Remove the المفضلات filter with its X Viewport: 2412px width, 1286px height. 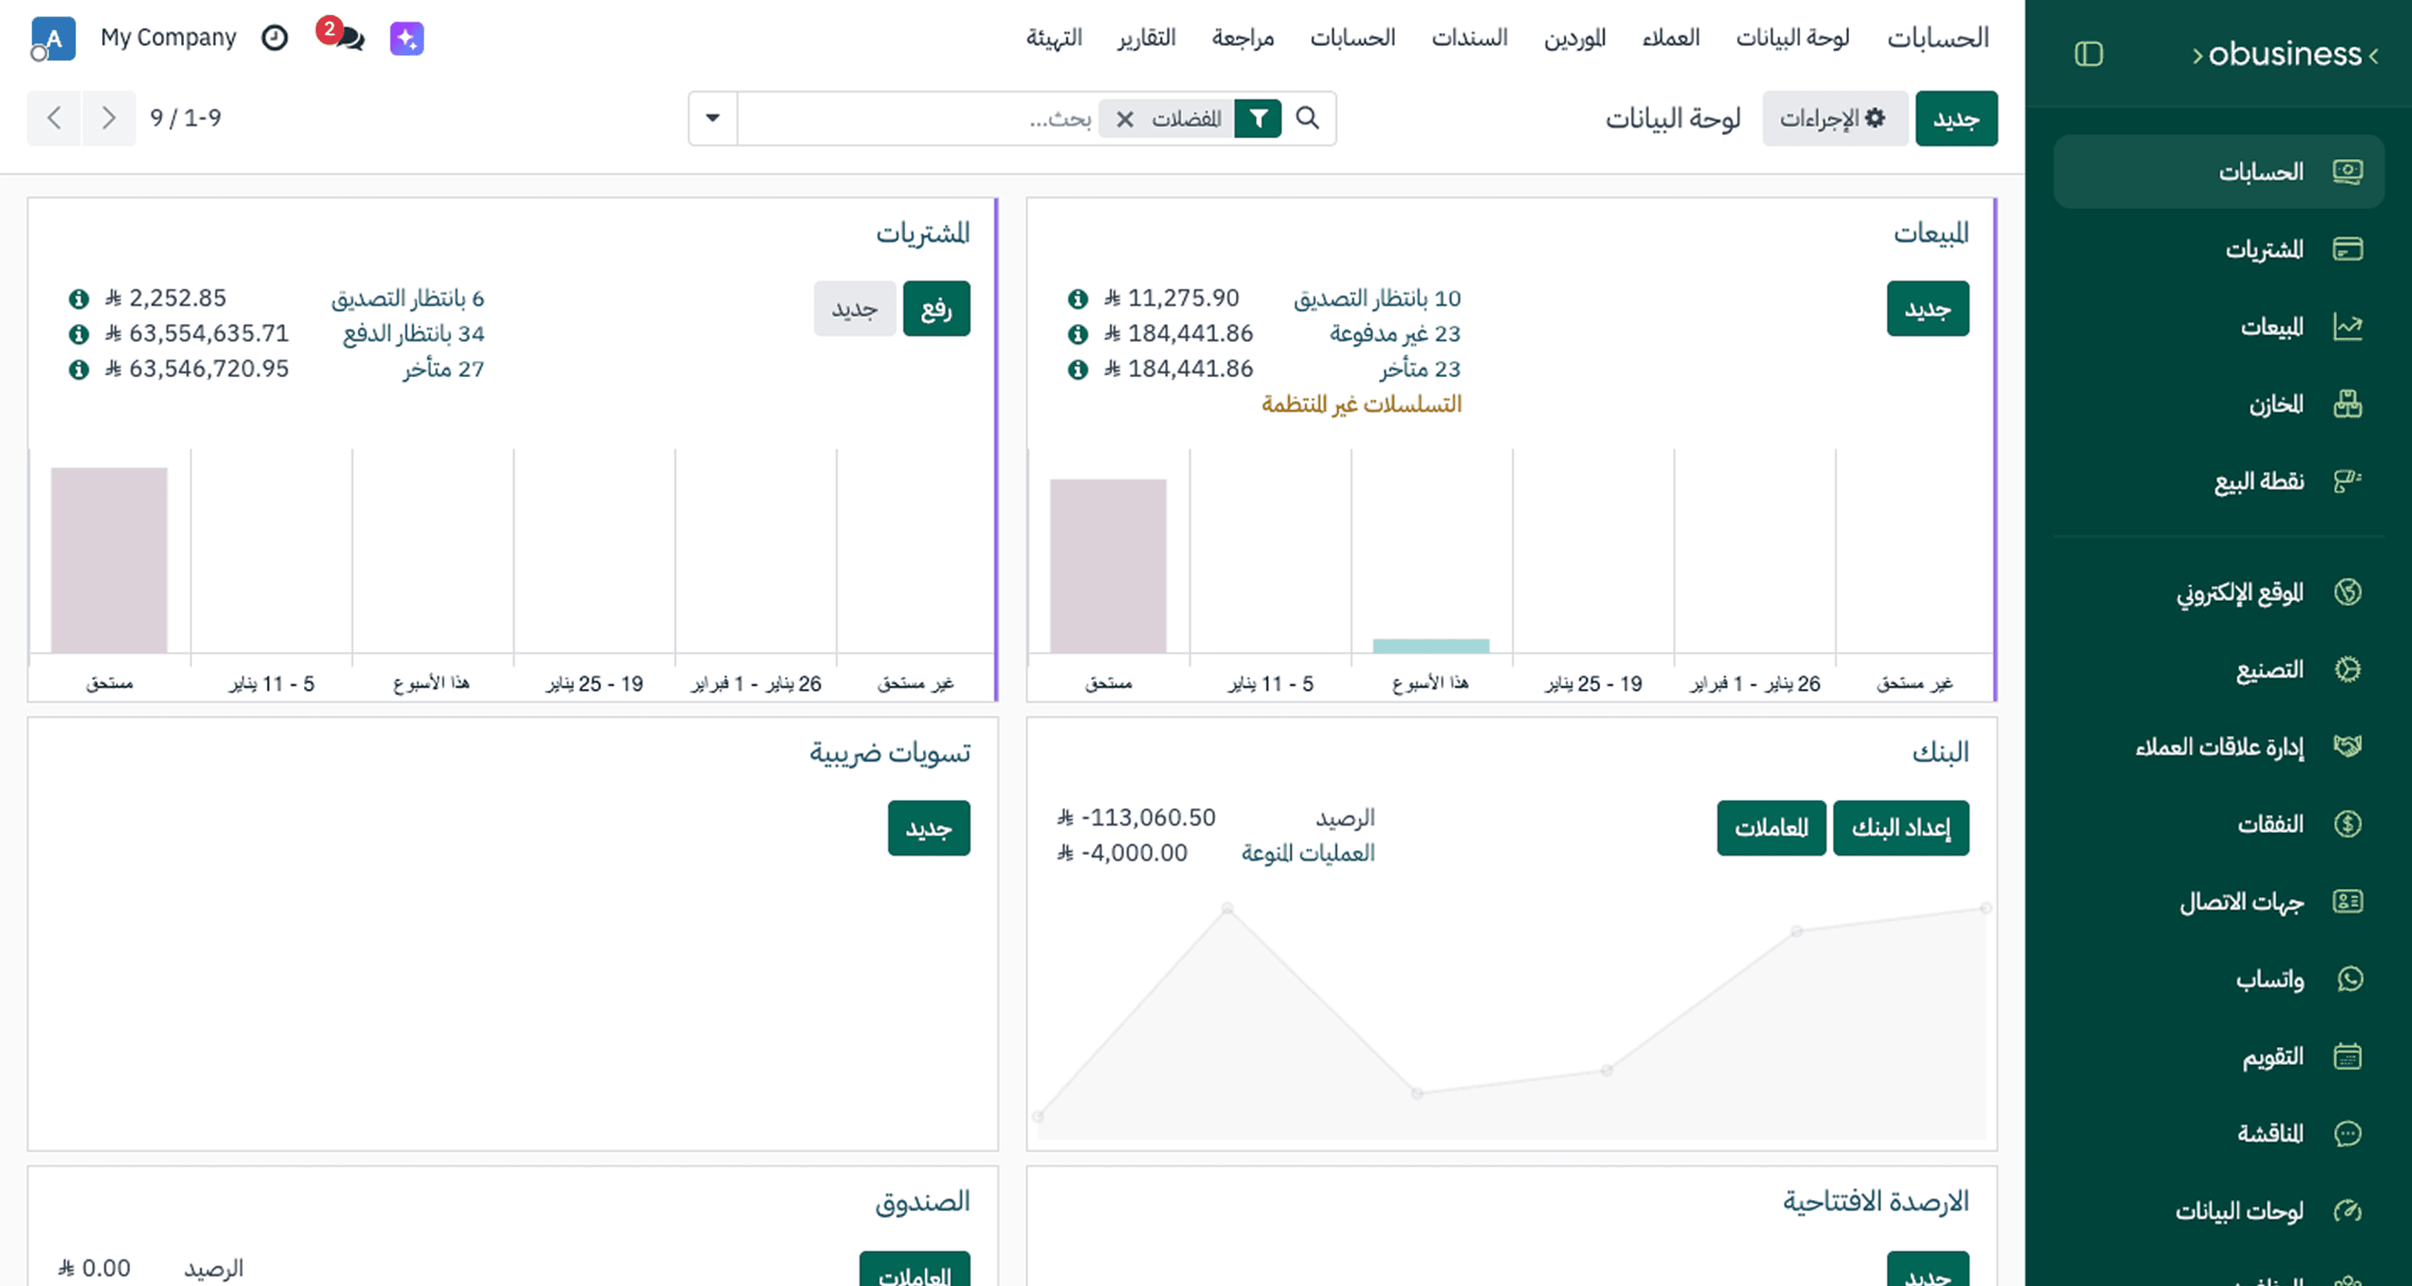[x=1124, y=118]
